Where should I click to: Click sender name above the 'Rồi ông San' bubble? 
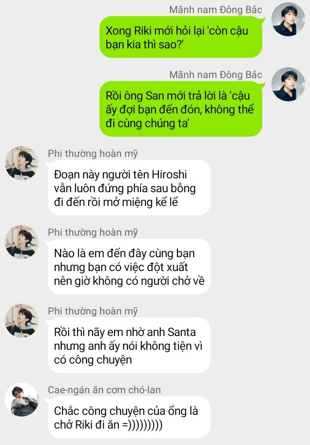[x=216, y=75]
